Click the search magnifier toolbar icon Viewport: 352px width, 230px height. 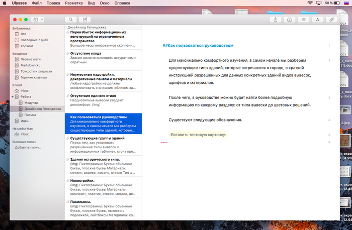click(x=71, y=20)
